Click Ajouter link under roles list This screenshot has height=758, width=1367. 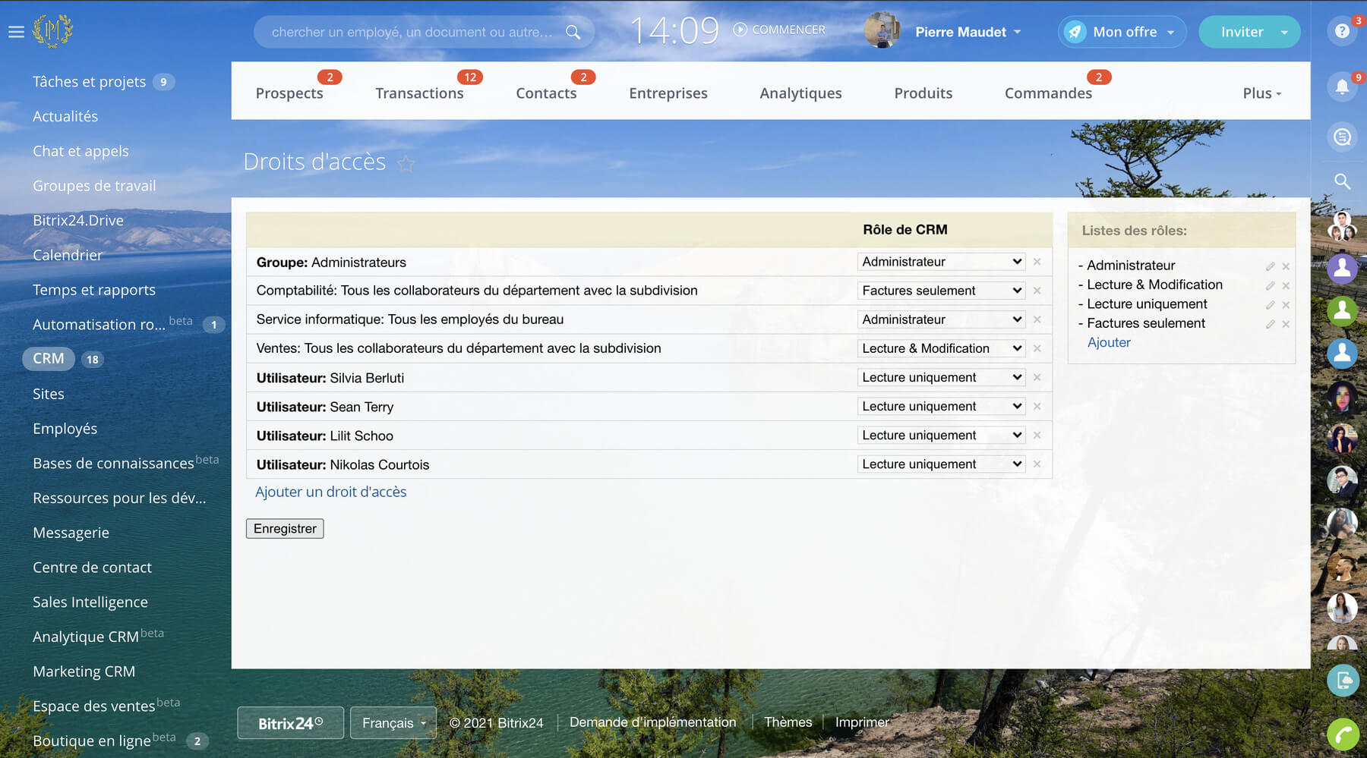[x=1109, y=342]
